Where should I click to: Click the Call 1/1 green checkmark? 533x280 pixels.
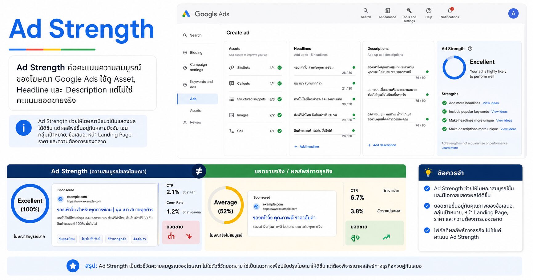(x=280, y=131)
